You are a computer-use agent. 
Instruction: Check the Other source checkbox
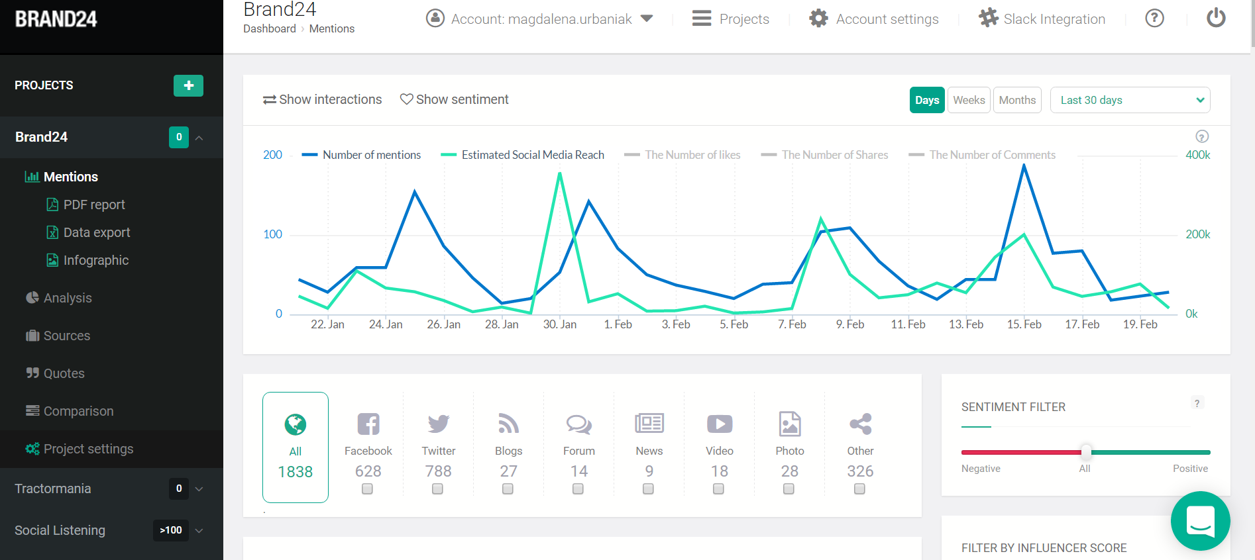click(859, 489)
